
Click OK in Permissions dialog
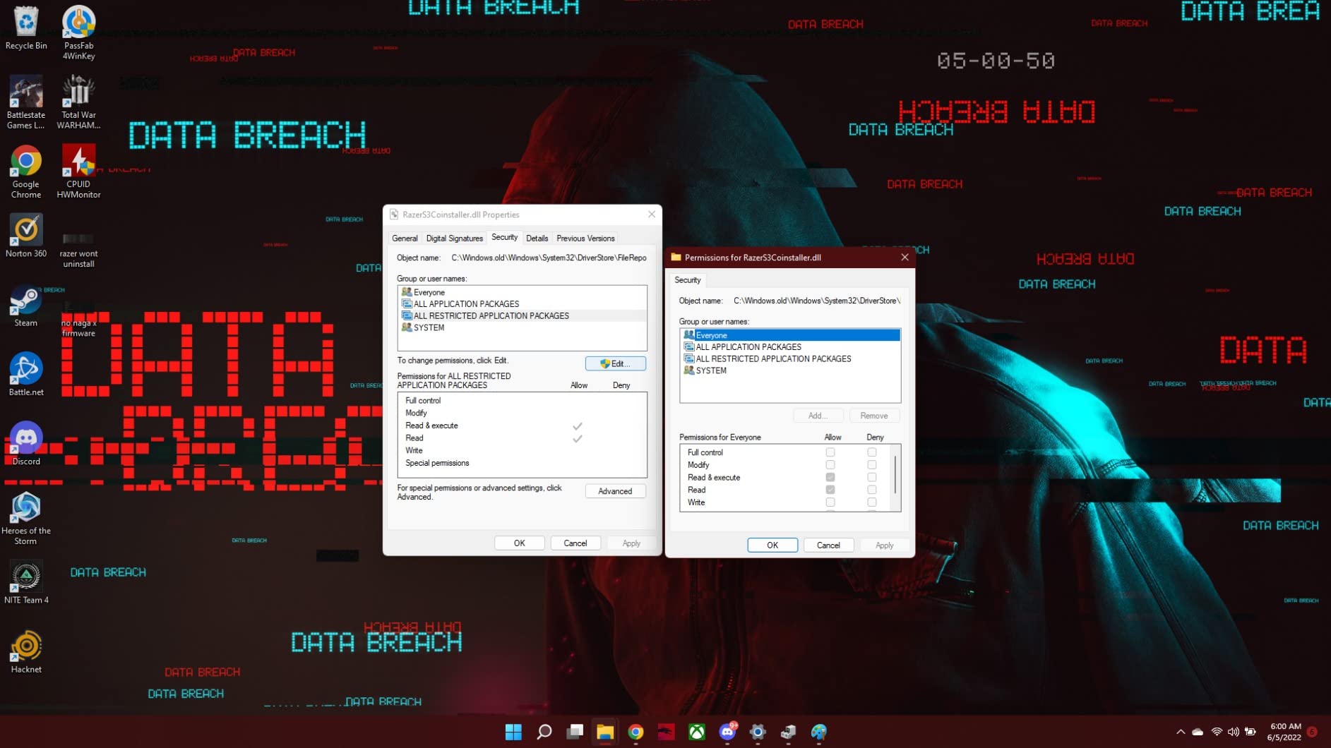click(772, 545)
